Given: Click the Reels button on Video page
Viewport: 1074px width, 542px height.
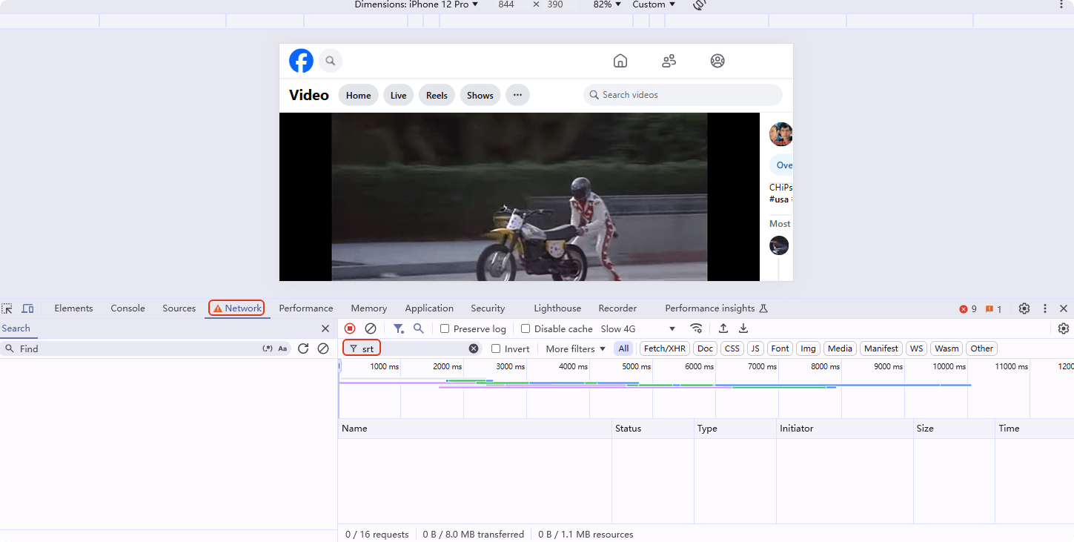Looking at the screenshot, I should [437, 95].
